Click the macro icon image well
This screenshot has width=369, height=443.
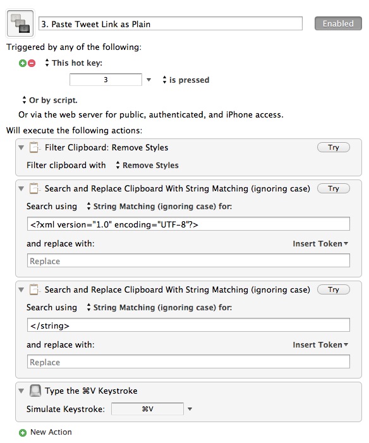[x=20, y=23]
